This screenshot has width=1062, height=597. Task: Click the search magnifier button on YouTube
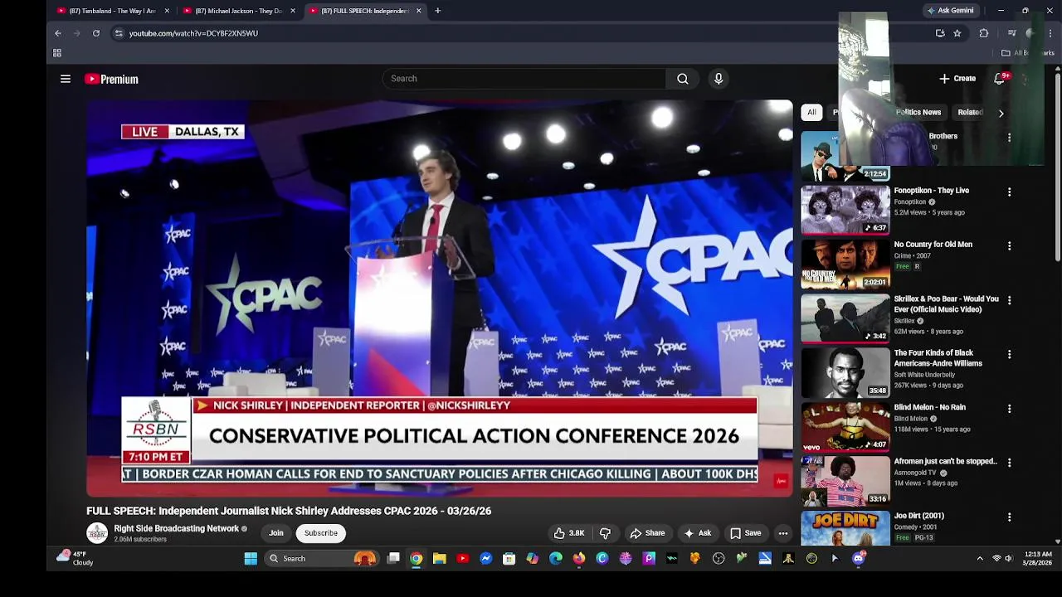[682, 79]
